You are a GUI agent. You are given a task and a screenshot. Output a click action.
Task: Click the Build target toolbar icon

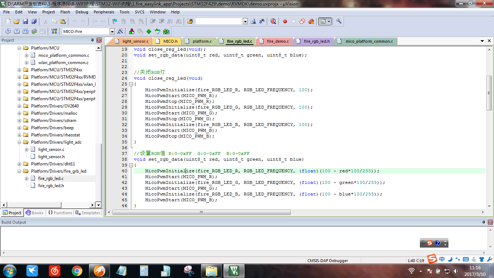17,31
